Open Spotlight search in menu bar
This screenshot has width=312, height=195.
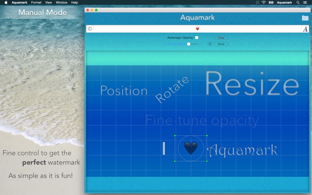(x=298, y=2)
